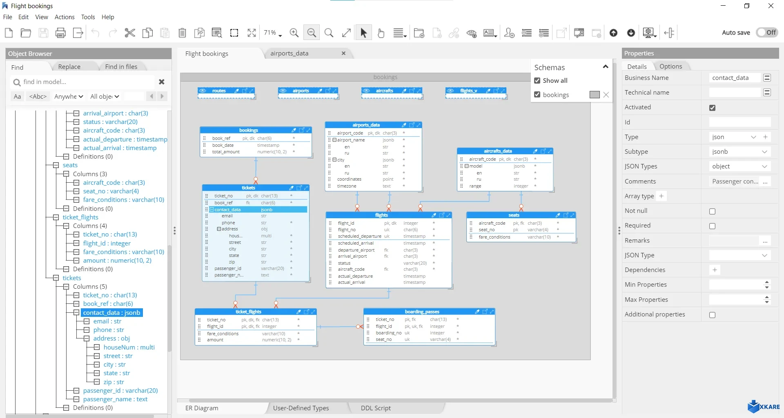
Task: Select the arrow pointer tool
Action: point(363,33)
